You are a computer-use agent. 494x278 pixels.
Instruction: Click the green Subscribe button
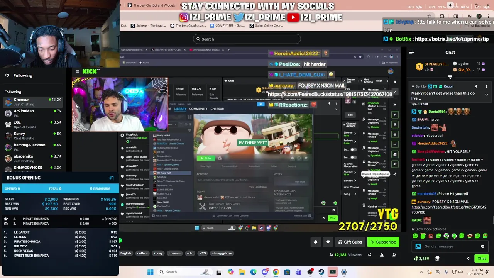coord(383,242)
